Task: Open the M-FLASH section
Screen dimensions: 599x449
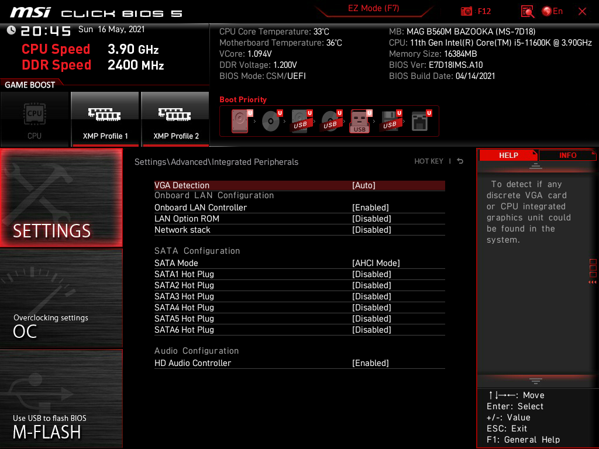Action: (61, 399)
